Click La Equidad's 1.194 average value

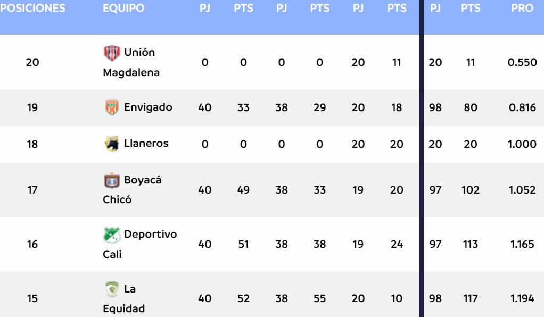pyautogui.click(x=522, y=298)
